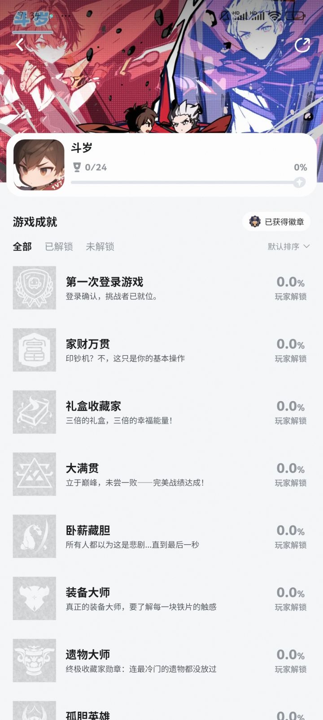Tap the 装备大师 achievement title

[88, 592]
